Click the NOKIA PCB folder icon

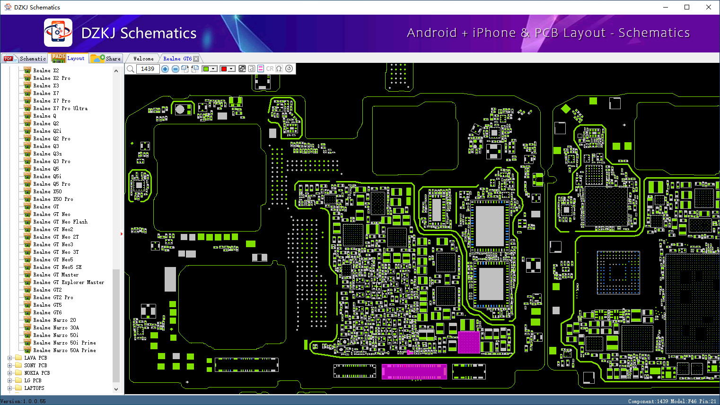click(x=18, y=373)
